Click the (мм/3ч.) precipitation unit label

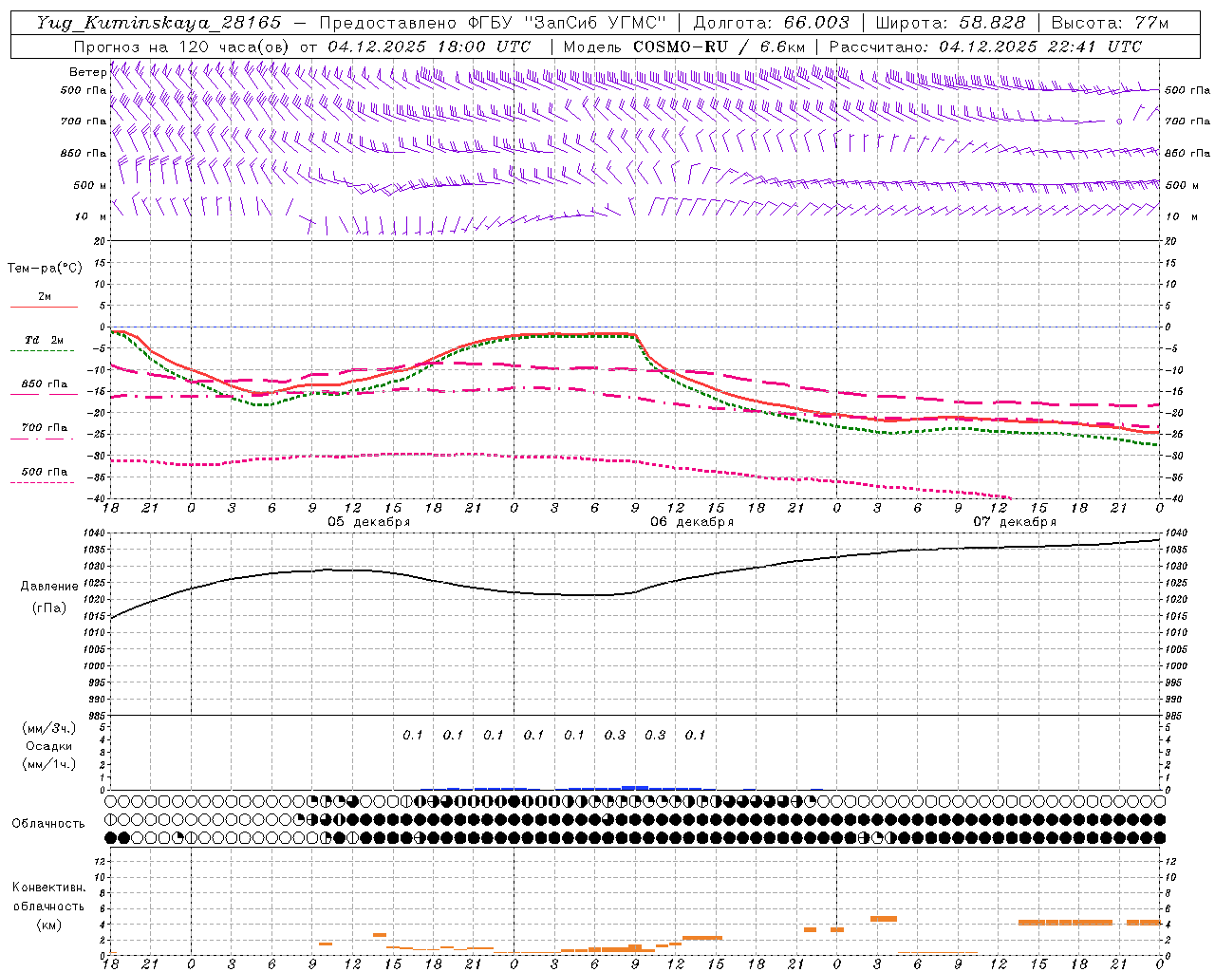tap(49, 728)
